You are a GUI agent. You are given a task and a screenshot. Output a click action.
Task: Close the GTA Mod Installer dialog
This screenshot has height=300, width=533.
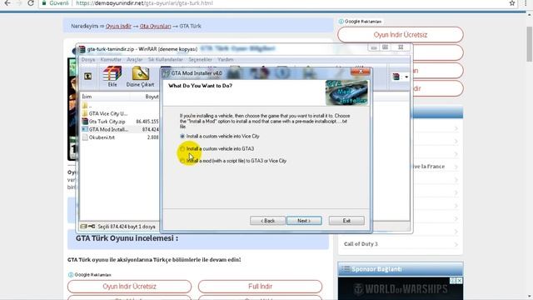tap(361, 71)
